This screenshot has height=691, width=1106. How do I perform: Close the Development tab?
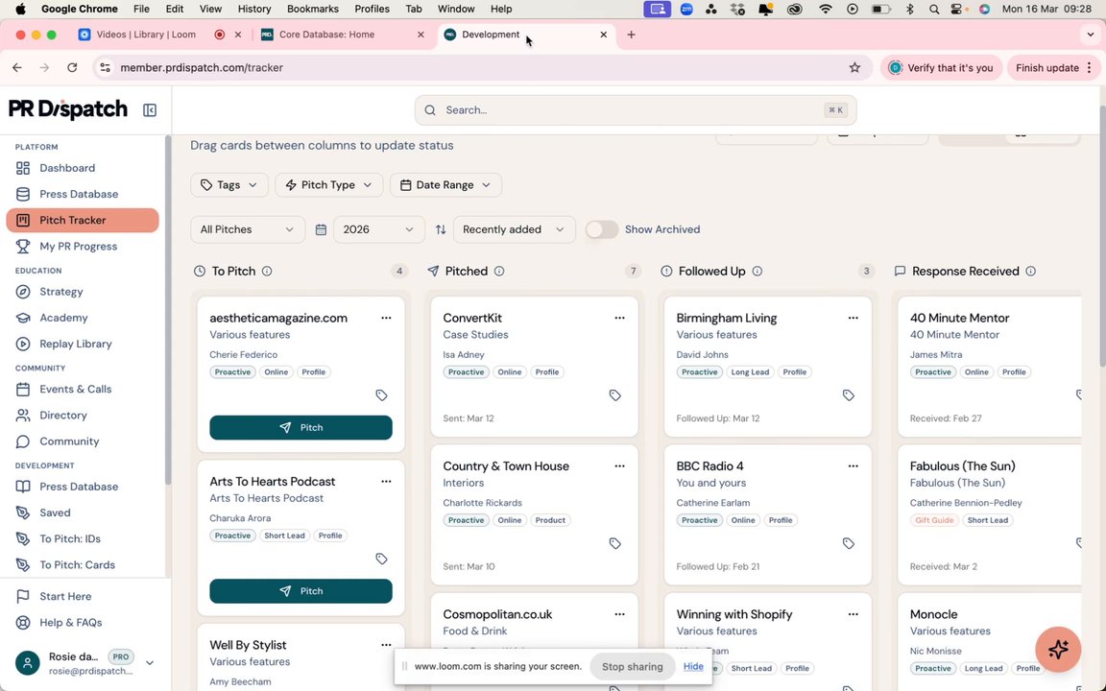tap(603, 35)
